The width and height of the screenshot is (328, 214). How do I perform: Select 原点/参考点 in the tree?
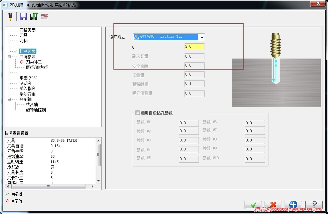37,67
